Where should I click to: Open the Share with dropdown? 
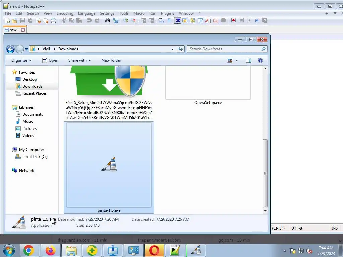click(x=80, y=60)
